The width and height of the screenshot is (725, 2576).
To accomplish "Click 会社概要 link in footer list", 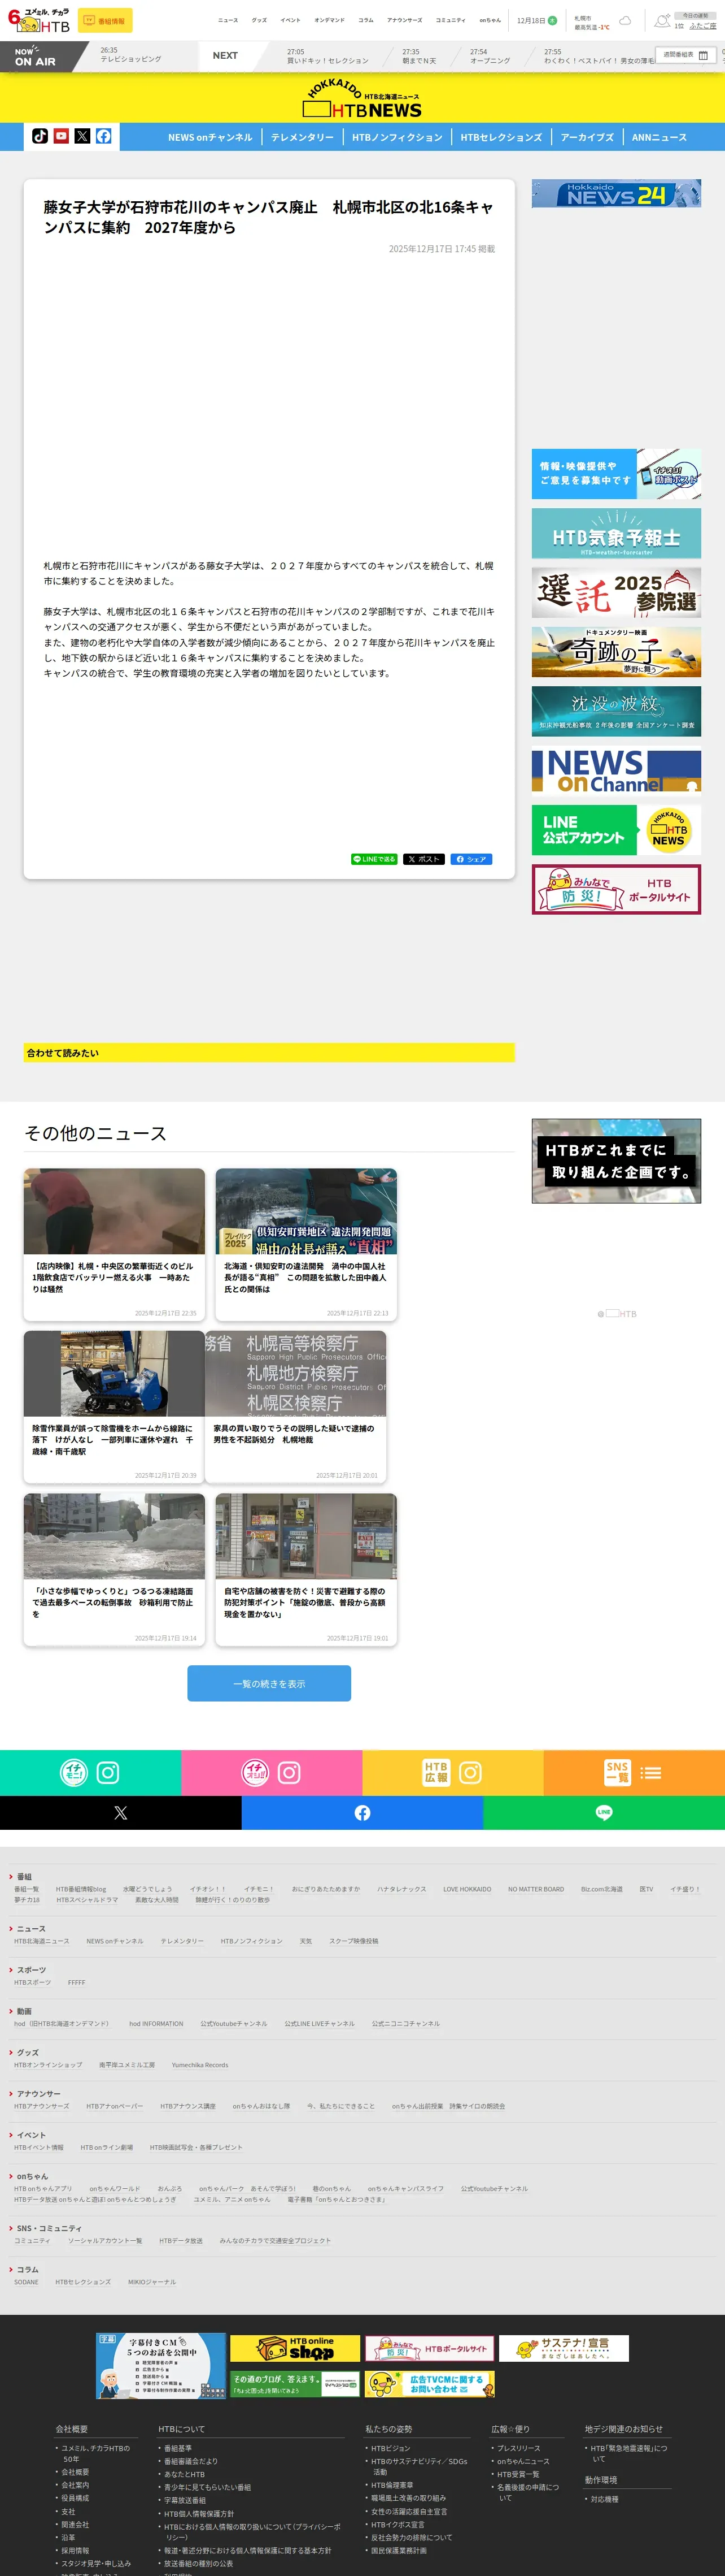I will (75, 2472).
